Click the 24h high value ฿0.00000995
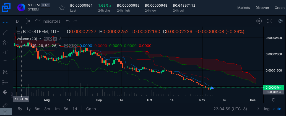 tap(128, 6)
